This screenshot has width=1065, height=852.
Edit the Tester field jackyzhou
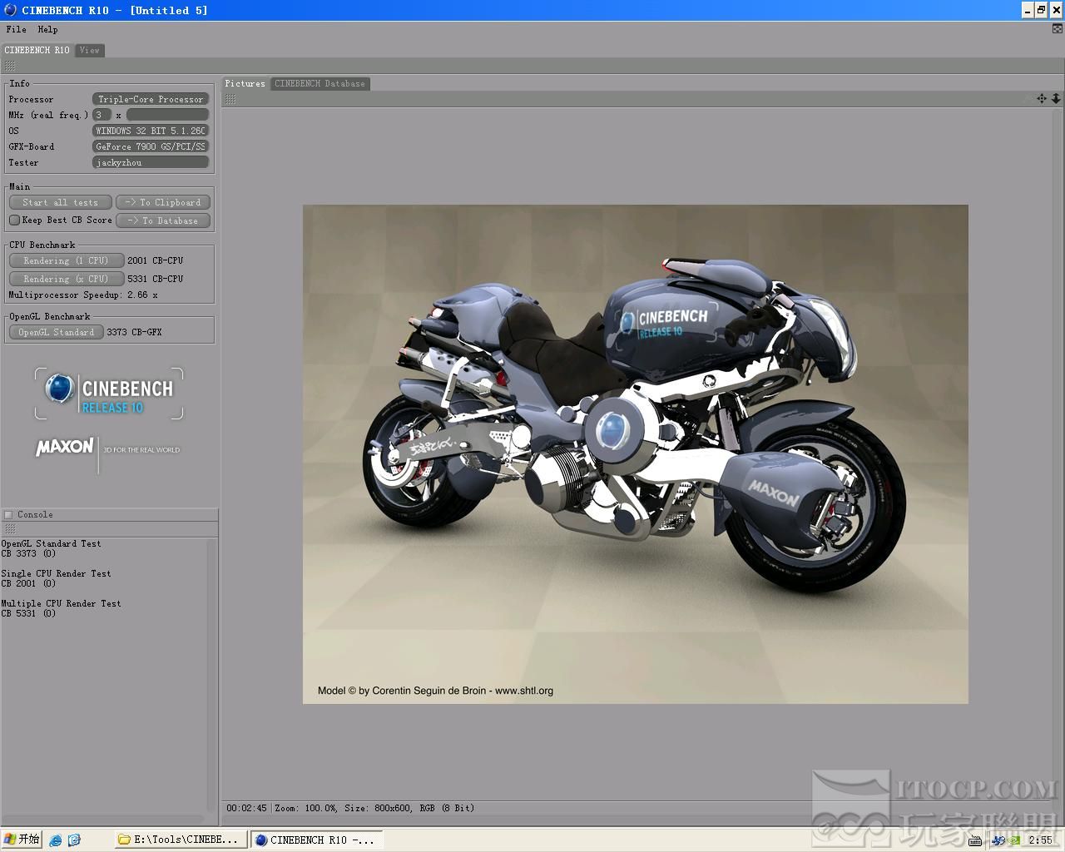point(151,162)
